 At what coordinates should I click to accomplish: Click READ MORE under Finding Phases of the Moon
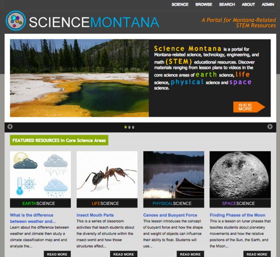pos(257,254)
